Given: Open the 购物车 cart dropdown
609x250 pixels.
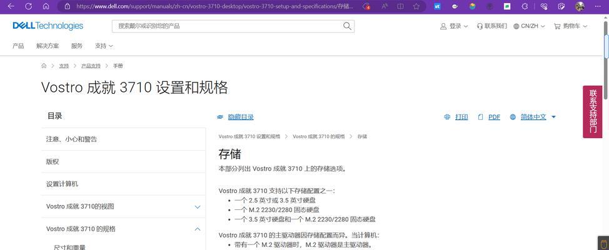Looking at the screenshot, I should pos(571,26).
